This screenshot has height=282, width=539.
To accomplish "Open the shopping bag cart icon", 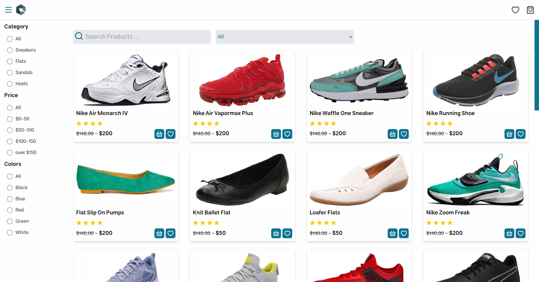I will 530,10.
